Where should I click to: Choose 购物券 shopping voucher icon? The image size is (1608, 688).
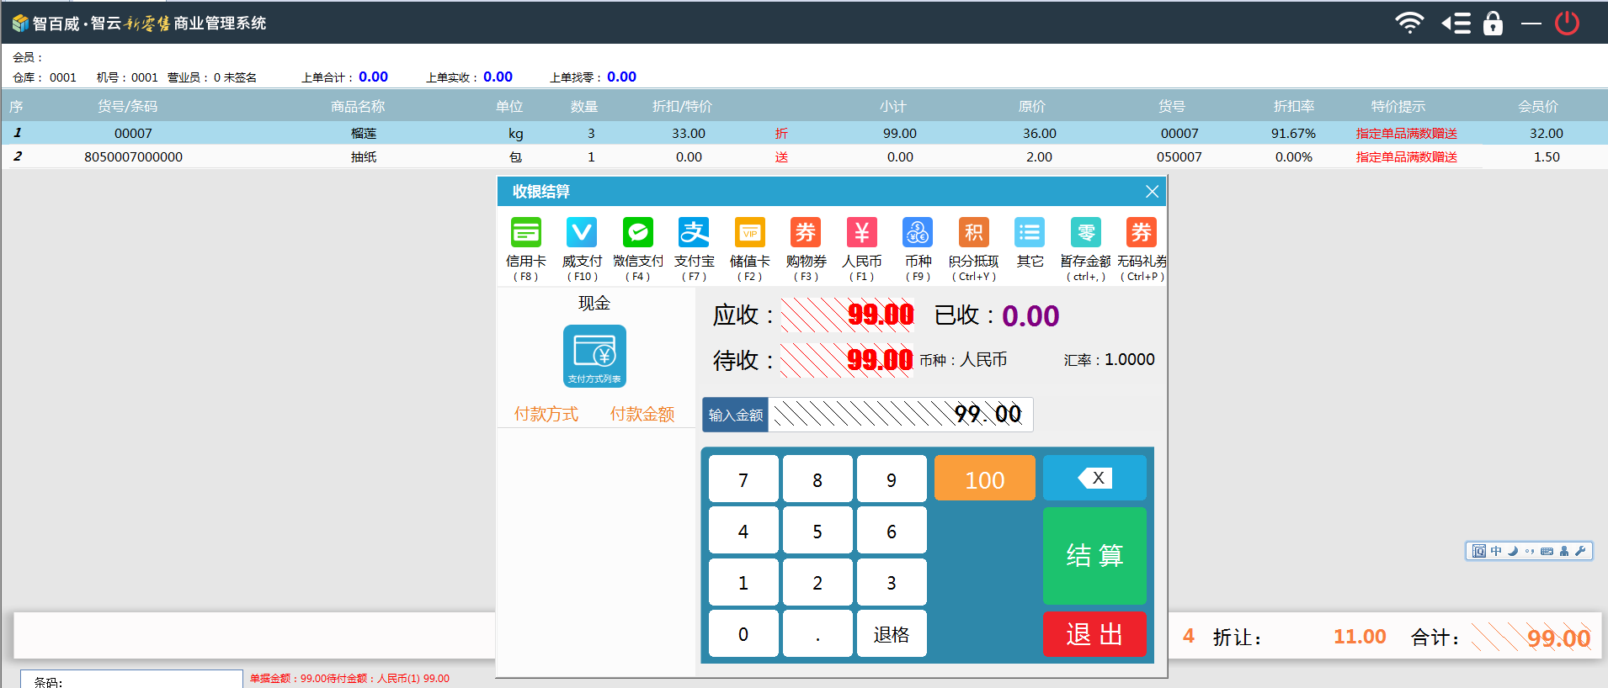[x=806, y=233]
